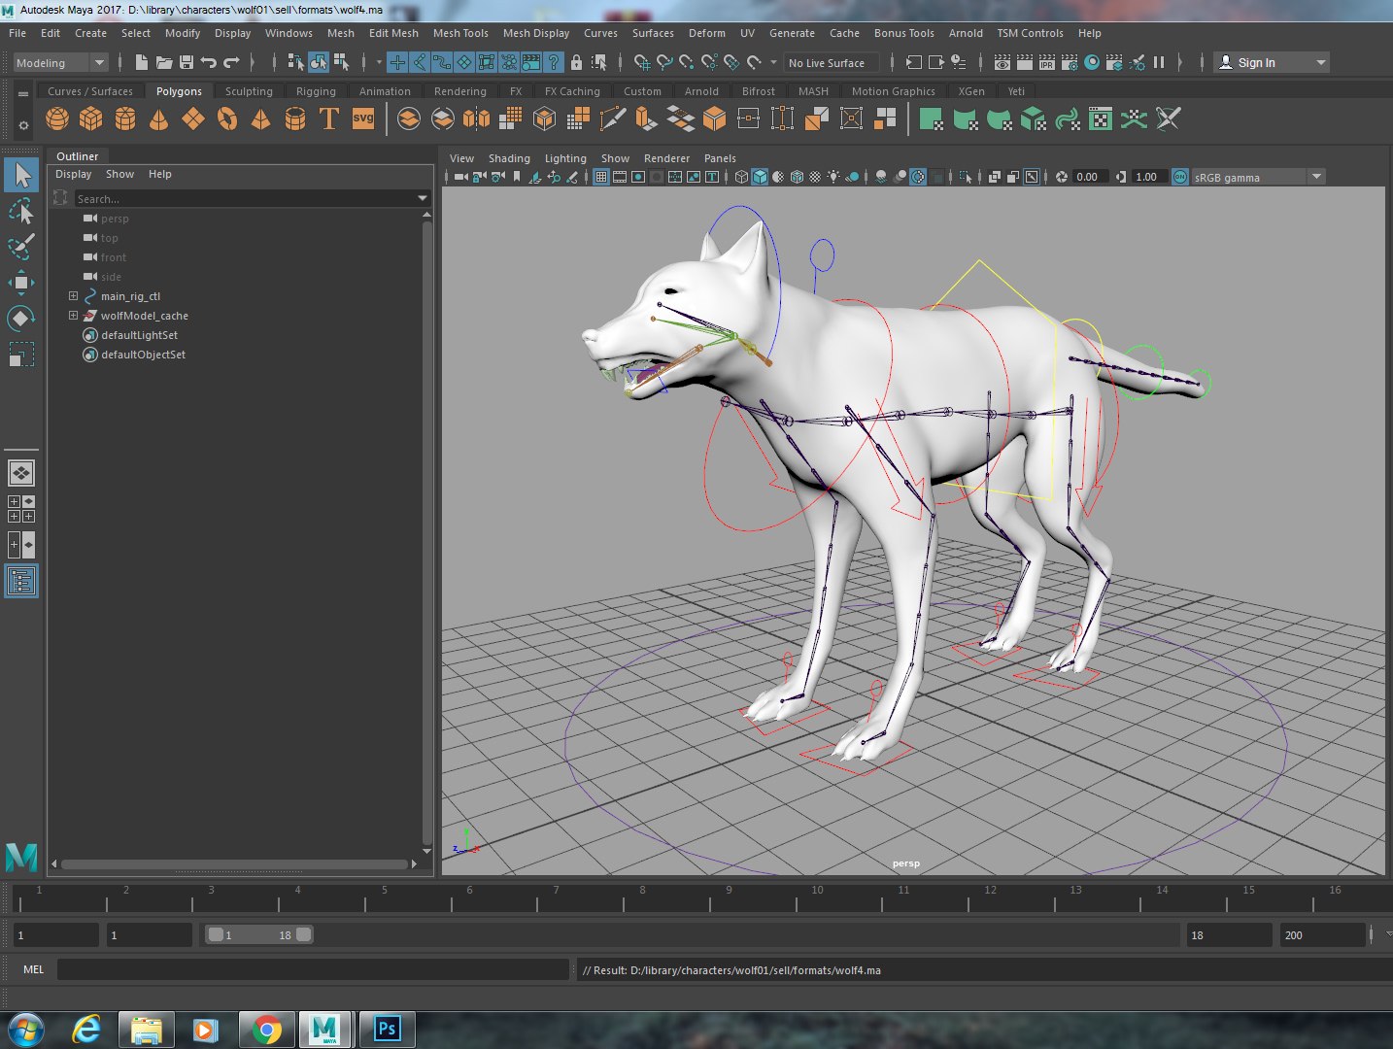The height and width of the screenshot is (1049, 1393).
Task: Open the Outliner search filter dropdown arrow
Action: (423, 198)
